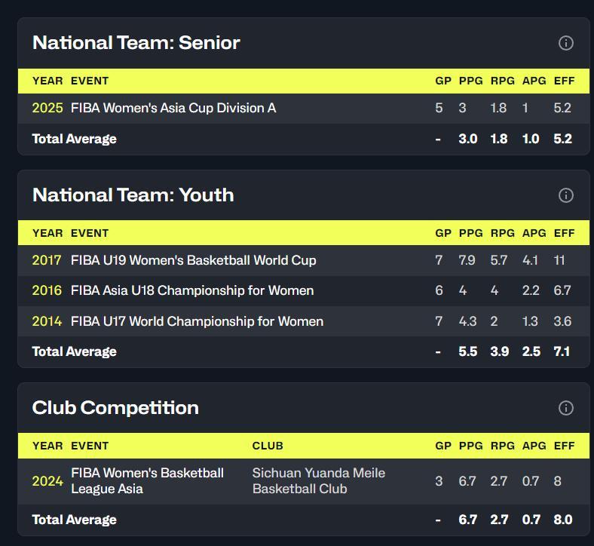The image size is (594, 546).
Task: Select the 2016 year in Youth table
Action: (47, 290)
